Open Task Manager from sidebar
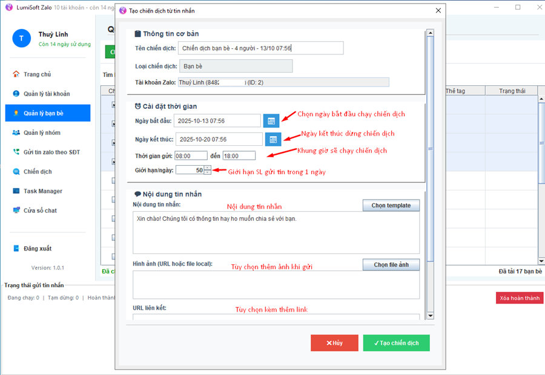 click(42, 191)
